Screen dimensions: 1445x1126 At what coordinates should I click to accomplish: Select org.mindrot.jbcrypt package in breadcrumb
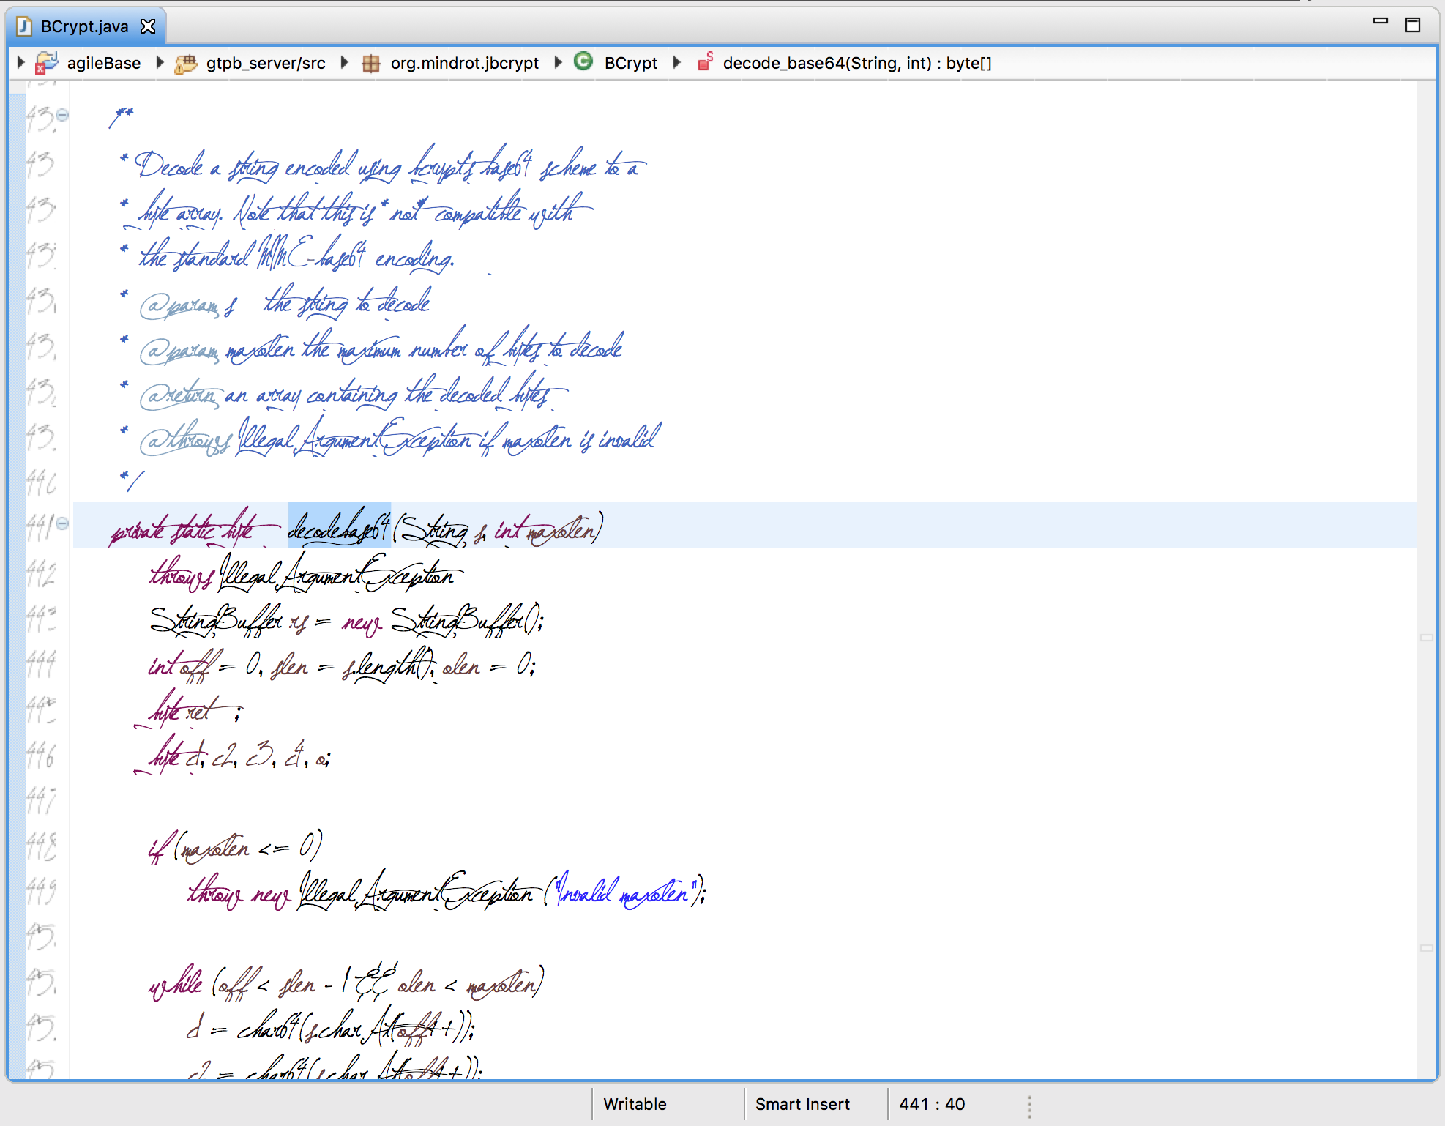pos(465,63)
